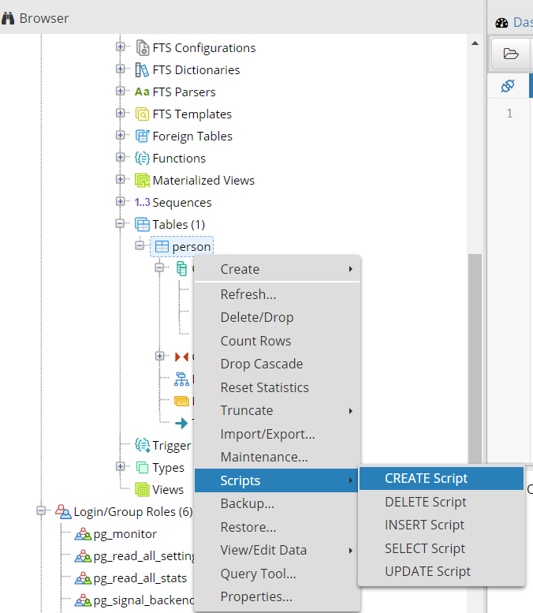This screenshot has width=533, height=613.
Task: Click the Functions curly-brace icon
Action: pos(142,159)
